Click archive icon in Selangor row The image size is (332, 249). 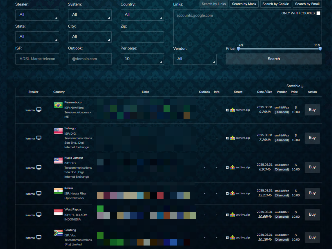(x=233, y=138)
